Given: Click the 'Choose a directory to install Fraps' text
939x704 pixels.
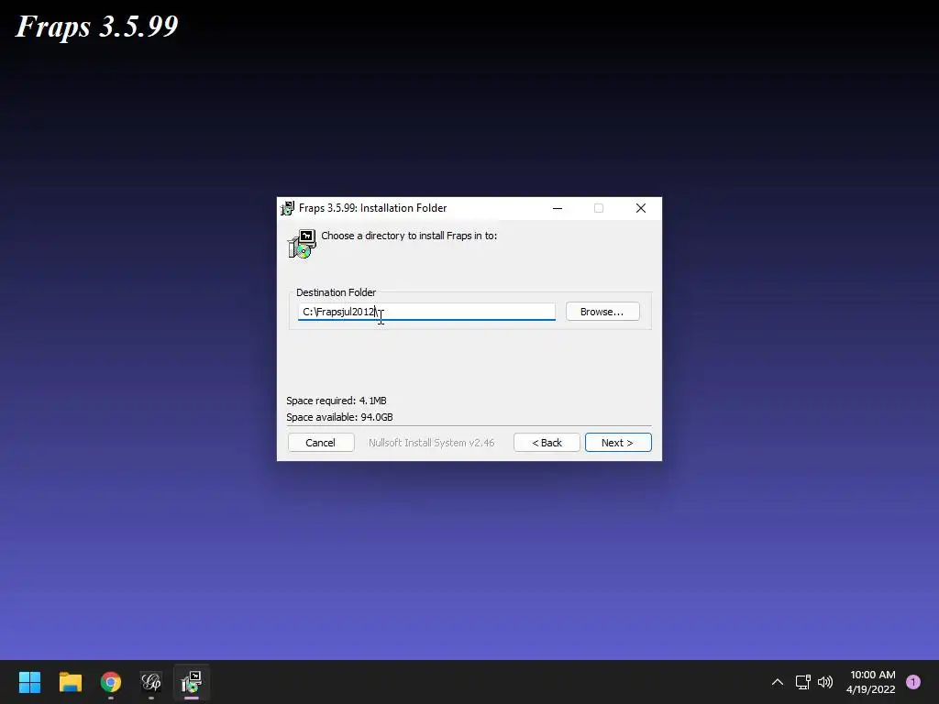Looking at the screenshot, I should [x=409, y=236].
